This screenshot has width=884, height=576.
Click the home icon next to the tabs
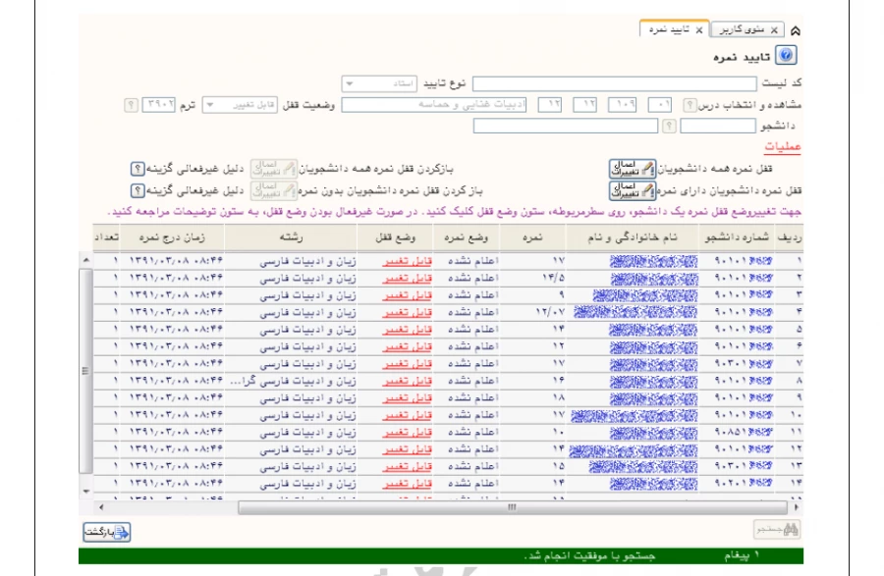(x=794, y=30)
